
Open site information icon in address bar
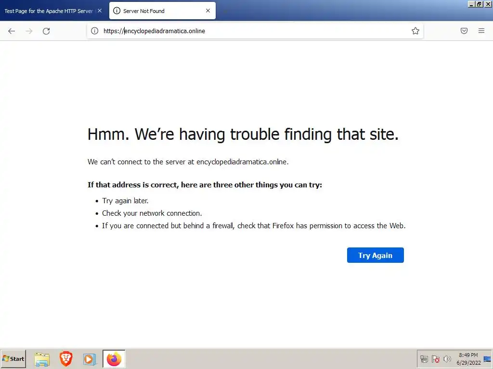click(x=95, y=31)
